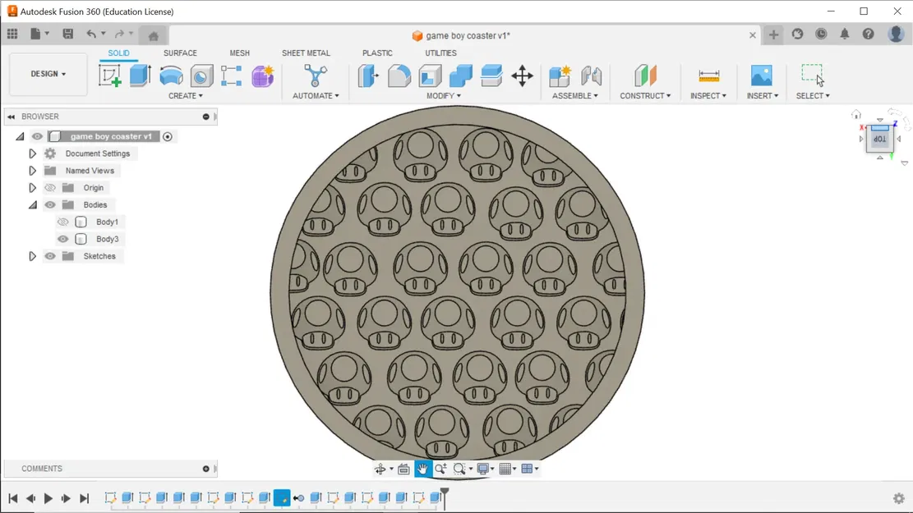Screen dimensions: 913x513
Task: Expand the Sketches folder
Action: coord(33,256)
